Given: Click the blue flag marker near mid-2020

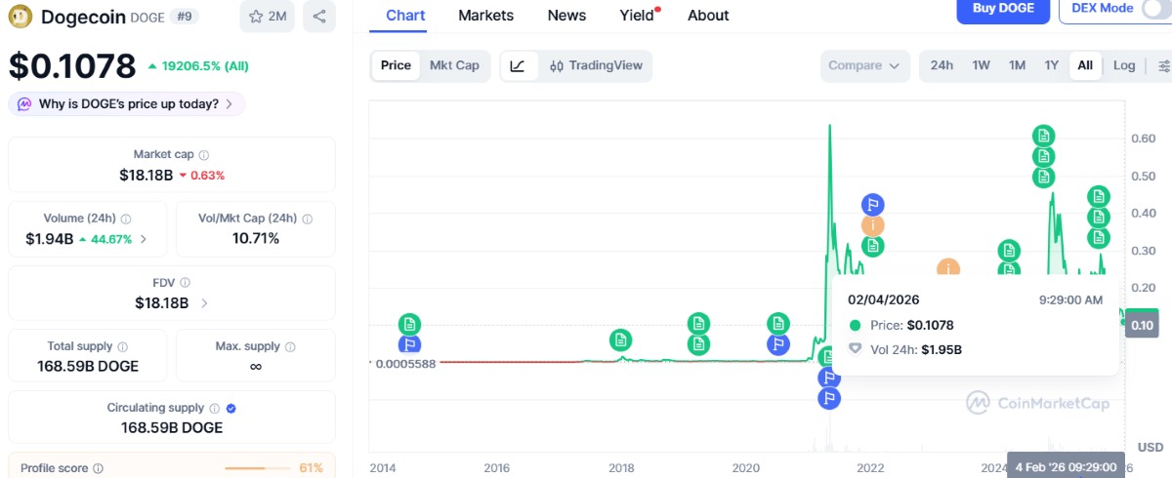Looking at the screenshot, I should pos(778,344).
